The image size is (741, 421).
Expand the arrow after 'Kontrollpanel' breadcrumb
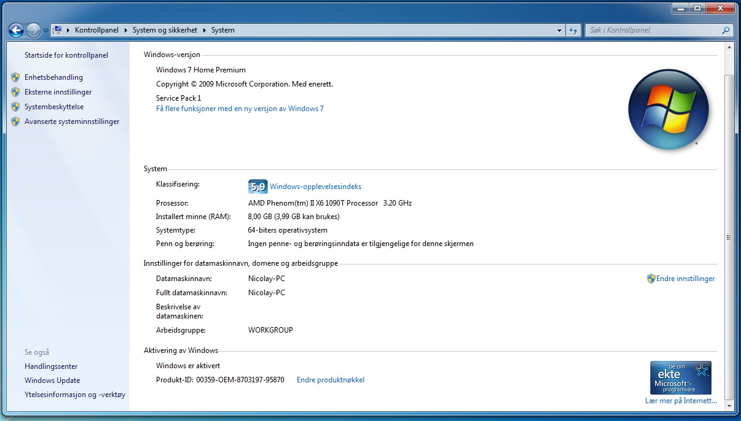pyautogui.click(x=126, y=30)
